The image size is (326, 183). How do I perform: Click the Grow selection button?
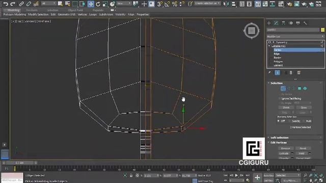click(x=304, y=107)
